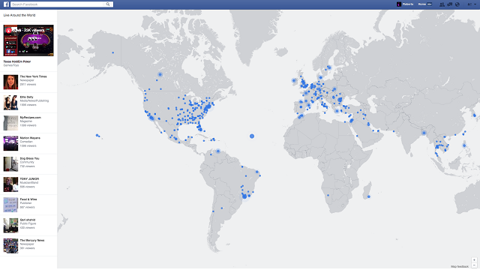
Task: Open The New York Times thumbnail
Action: point(10,82)
